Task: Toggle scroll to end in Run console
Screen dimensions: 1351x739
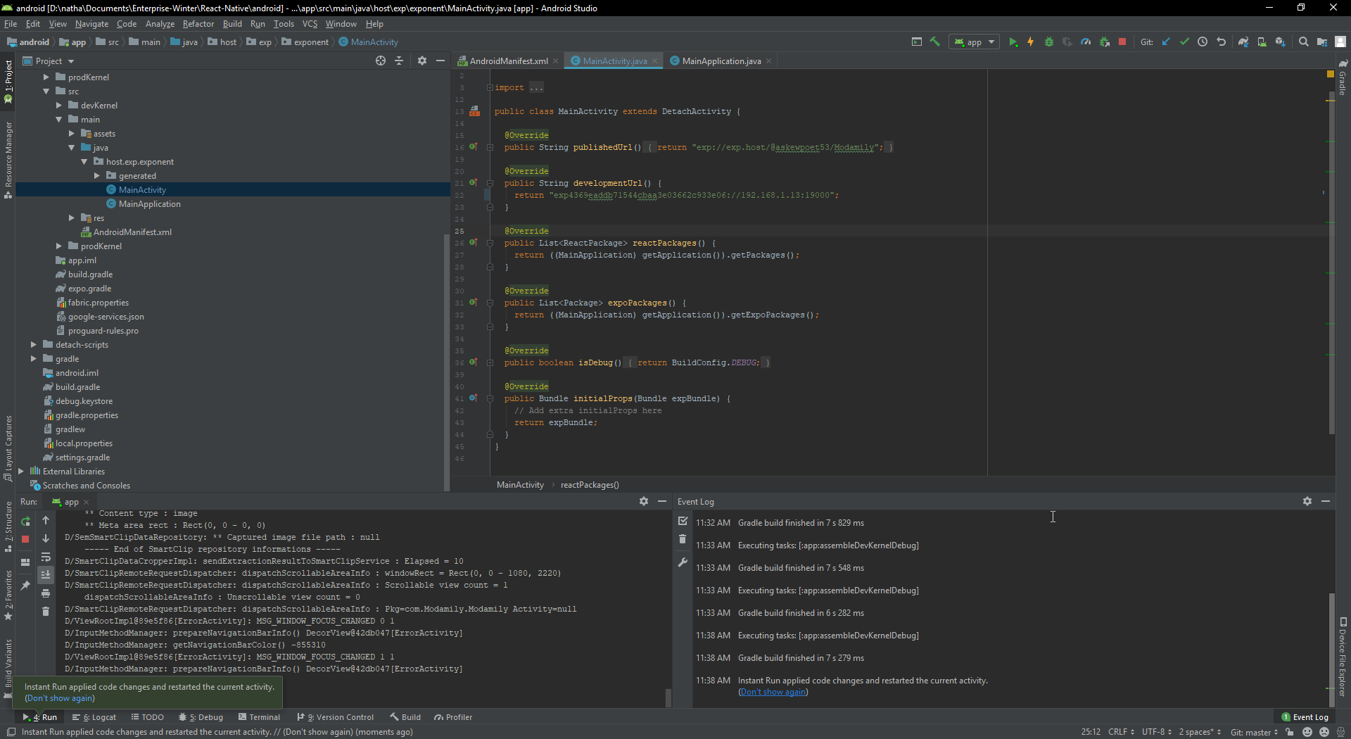Action: pyautogui.click(x=46, y=575)
